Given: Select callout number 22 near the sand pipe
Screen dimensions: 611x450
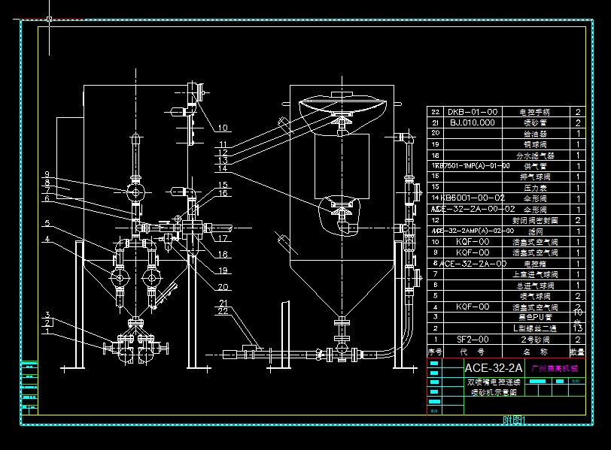Looking at the screenshot, I should coord(223,311).
